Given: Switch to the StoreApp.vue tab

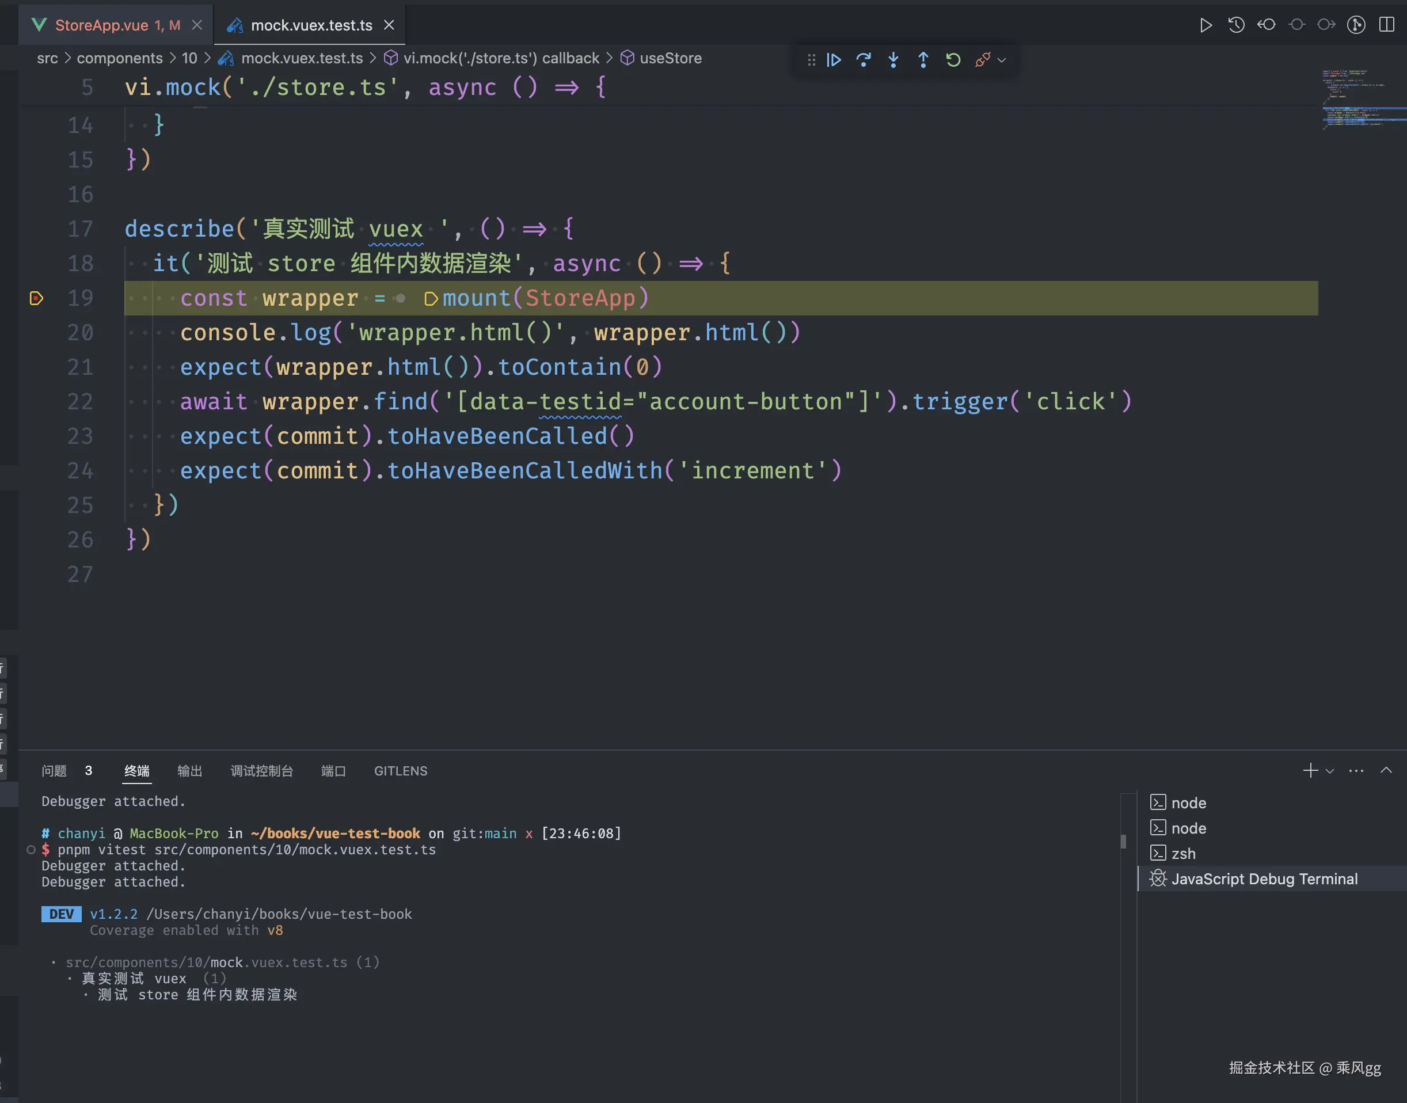Looking at the screenshot, I should (x=102, y=25).
